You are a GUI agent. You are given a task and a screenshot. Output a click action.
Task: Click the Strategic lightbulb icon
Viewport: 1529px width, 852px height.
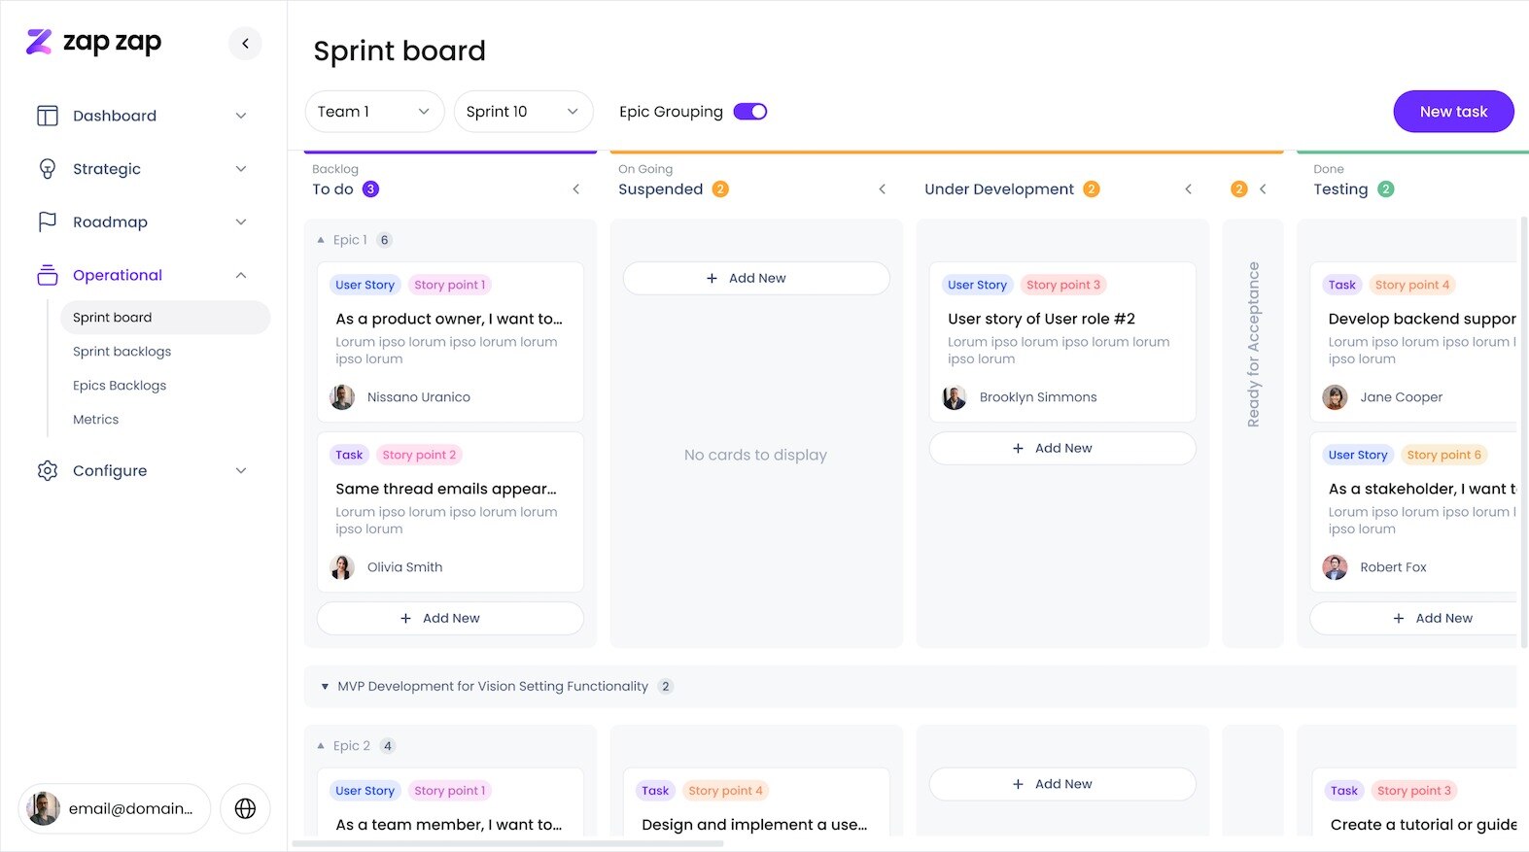pyautogui.click(x=48, y=169)
